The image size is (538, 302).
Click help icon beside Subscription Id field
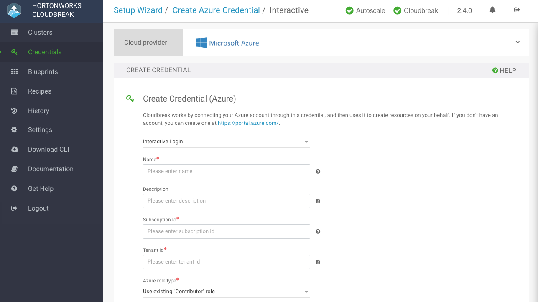point(318,231)
